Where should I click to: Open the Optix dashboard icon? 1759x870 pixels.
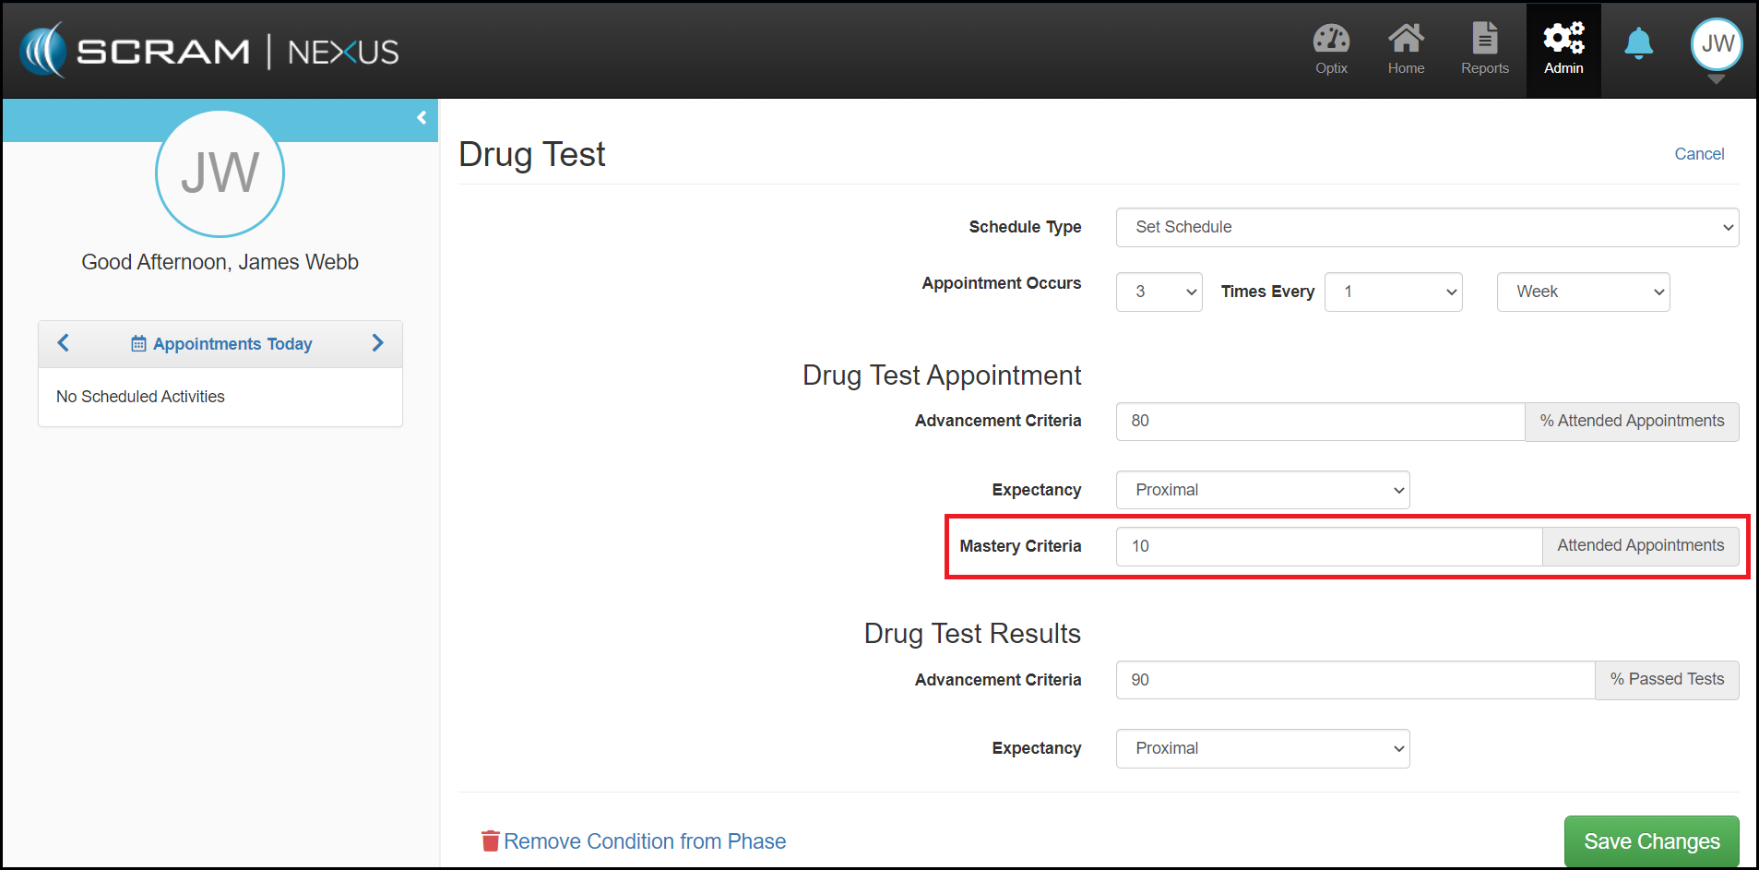pyautogui.click(x=1331, y=40)
